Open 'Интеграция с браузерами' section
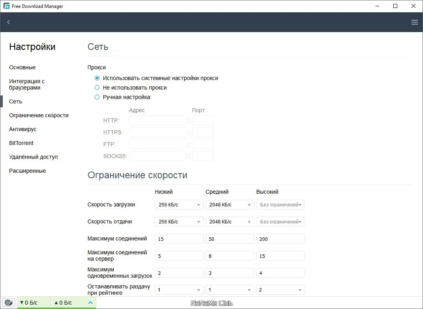This screenshot has height=309, width=423. click(27, 84)
